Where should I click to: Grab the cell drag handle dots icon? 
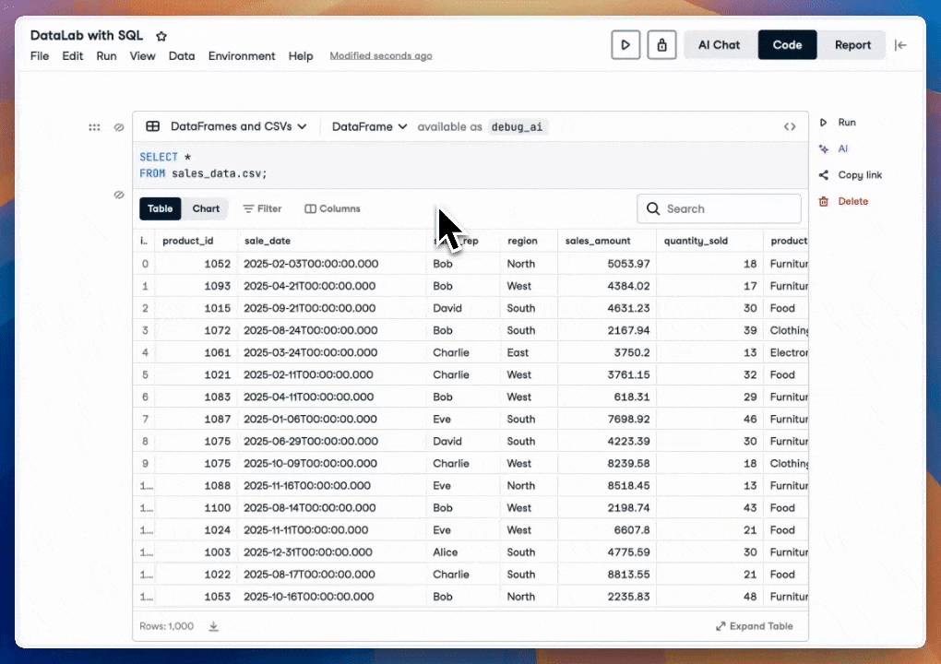point(94,127)
